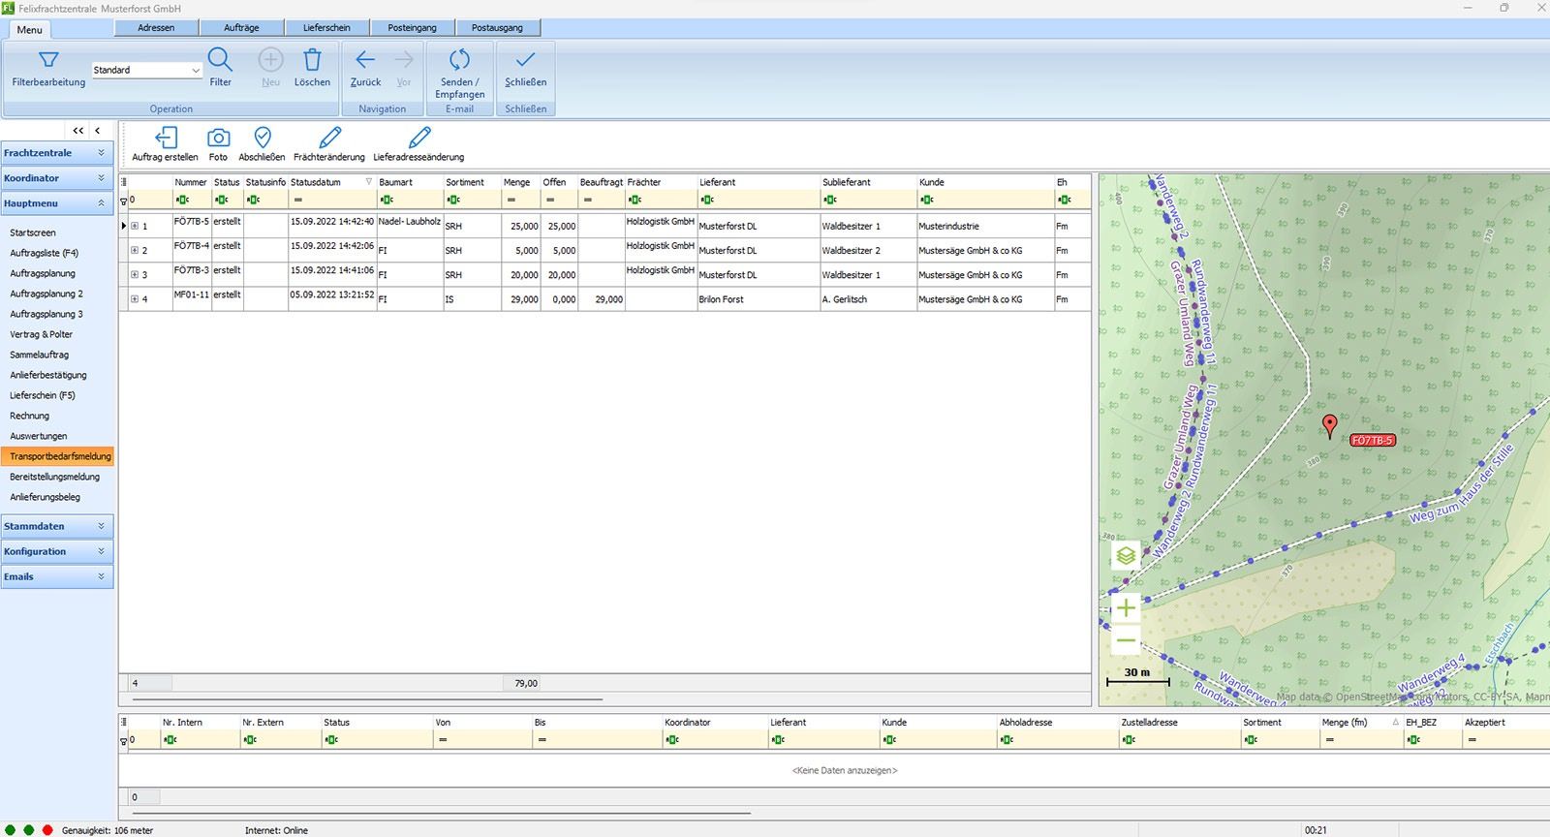Viewport: 1550px width, 837px height.
Task: Click the Filterbearbeitung funnel icon
Action: pos(48,60)
